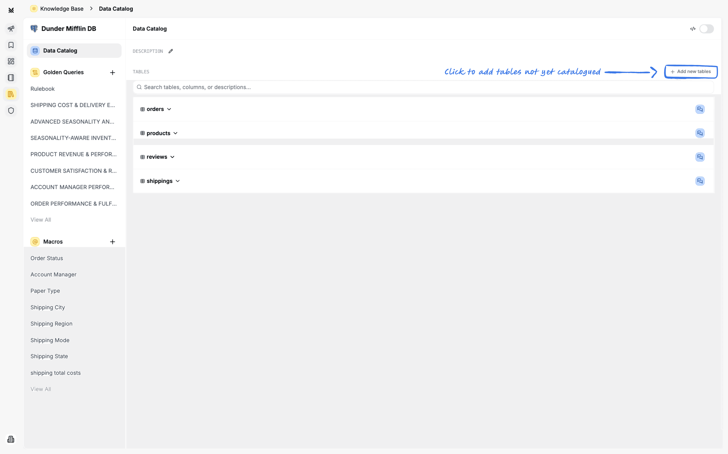
Task: Open the shield icon in left sidebar
Action: 11,110
